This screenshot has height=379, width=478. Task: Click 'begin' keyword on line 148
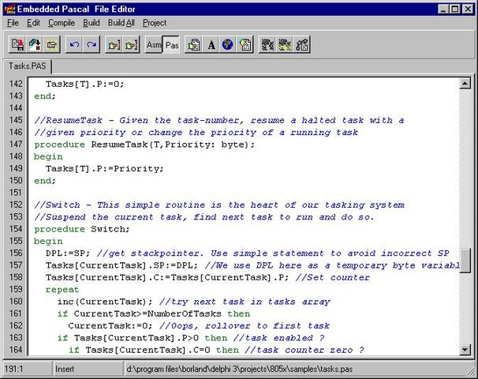pyautogui.click(x=48, y=156)
